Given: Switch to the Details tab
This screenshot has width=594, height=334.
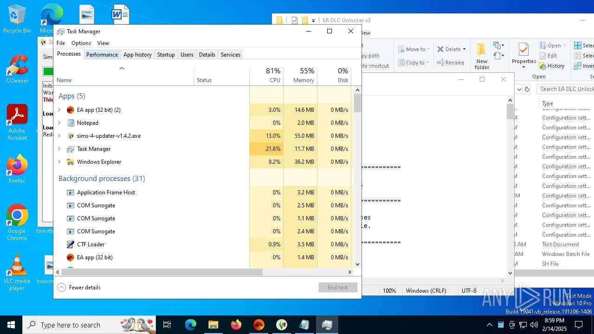Looking at the screenshot, I should [x=207, y=55].
